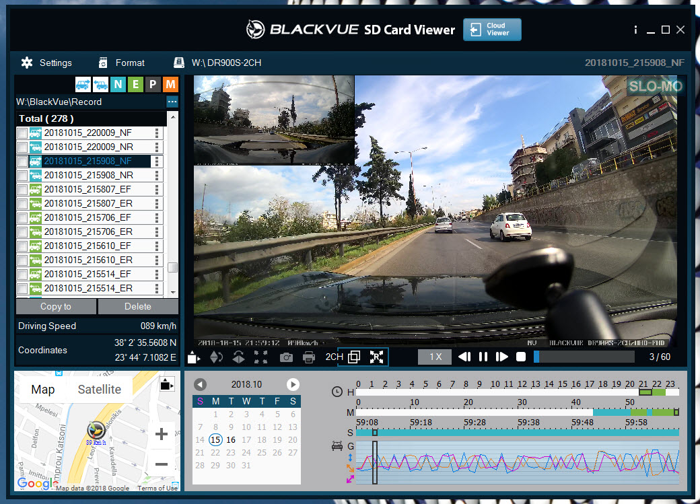Screen dimensions: 700x504
Task: Select file 20181015_215807_EF
Action: [x=87, y=190]
